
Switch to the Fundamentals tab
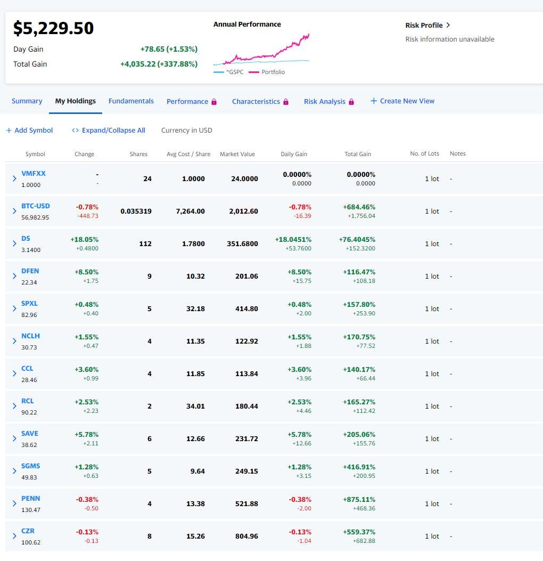[131, 101]
